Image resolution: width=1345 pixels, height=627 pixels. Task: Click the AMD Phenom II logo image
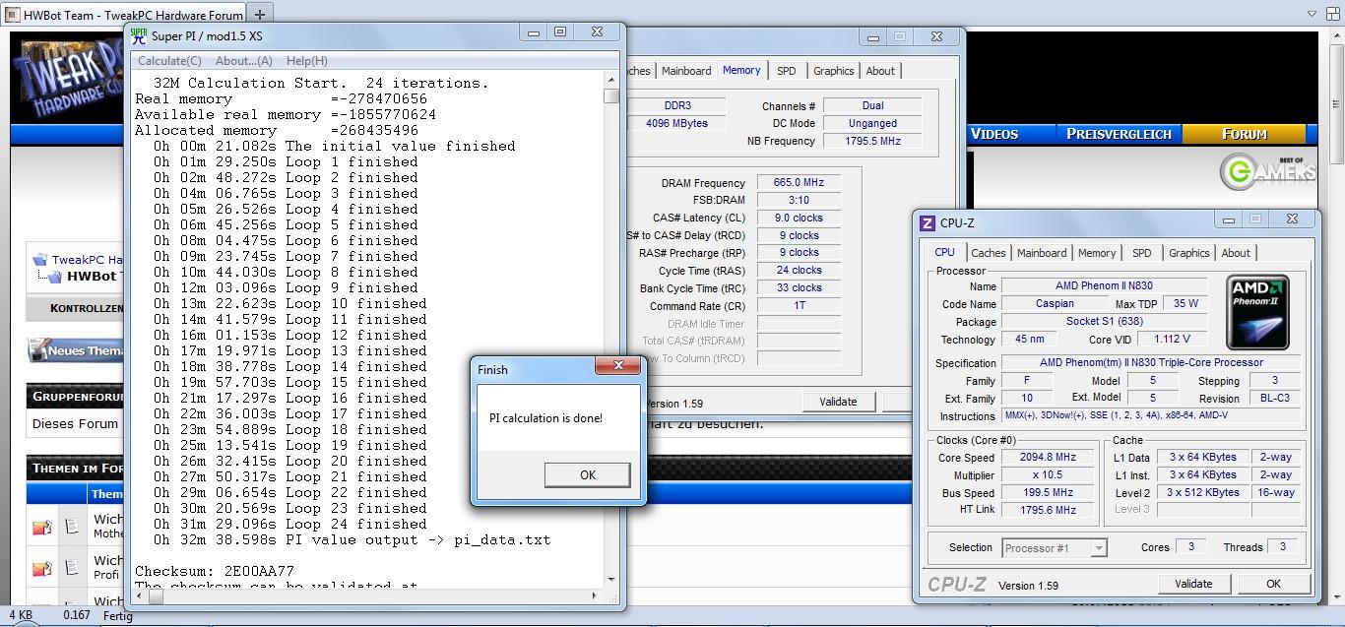(1257, 312)
